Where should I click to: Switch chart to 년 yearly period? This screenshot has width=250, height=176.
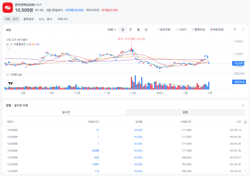coord(146,30)
